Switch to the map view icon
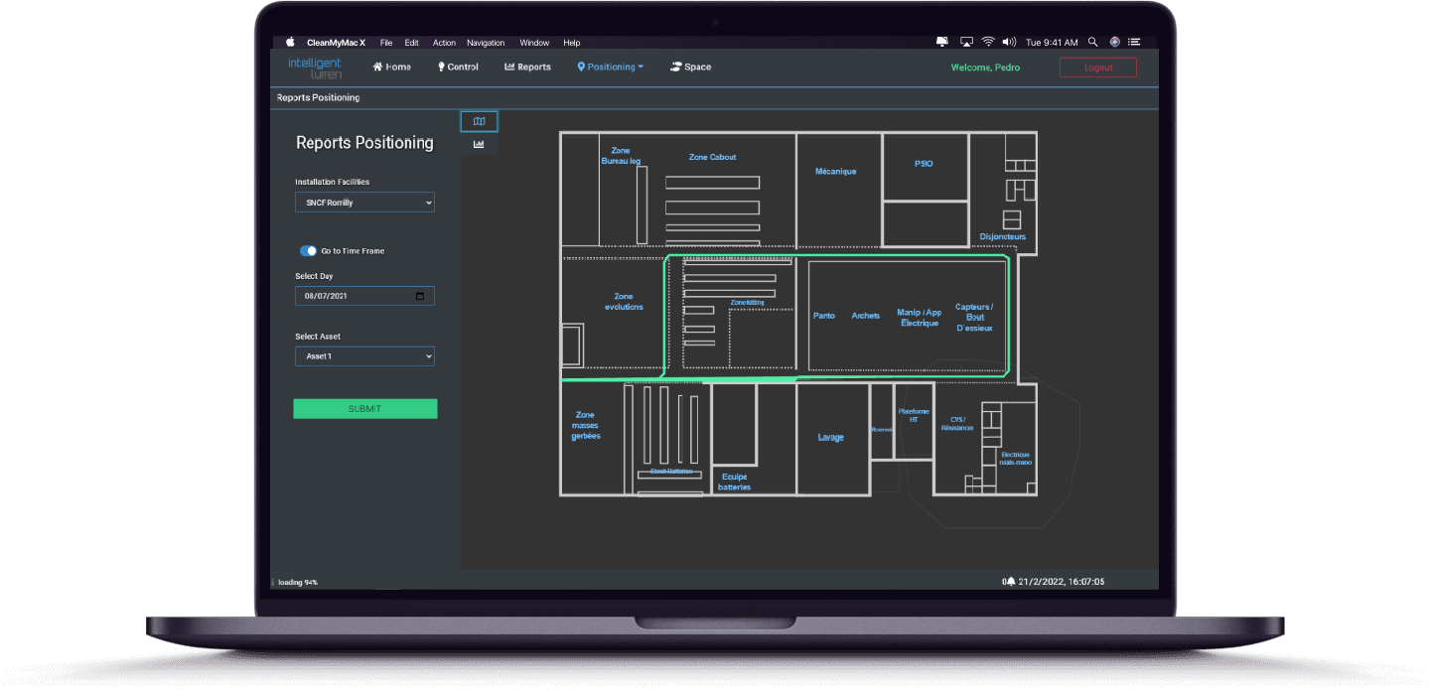Image resolution: width=1430 pixels, height=690 pixels. (x=479, y=121)
